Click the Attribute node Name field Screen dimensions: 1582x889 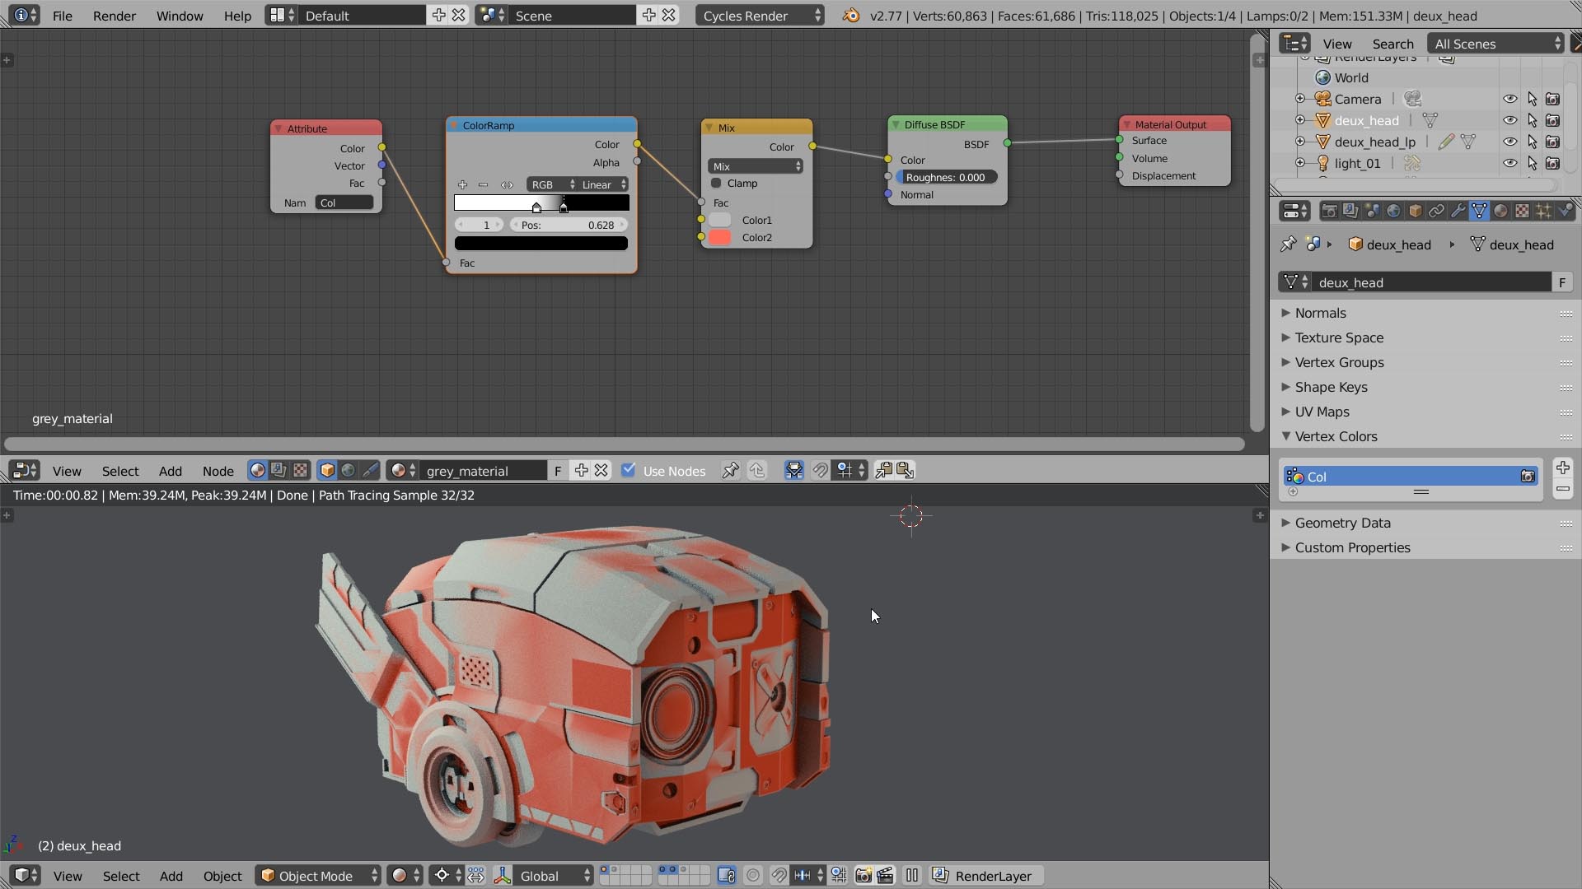tap(344, 202)
